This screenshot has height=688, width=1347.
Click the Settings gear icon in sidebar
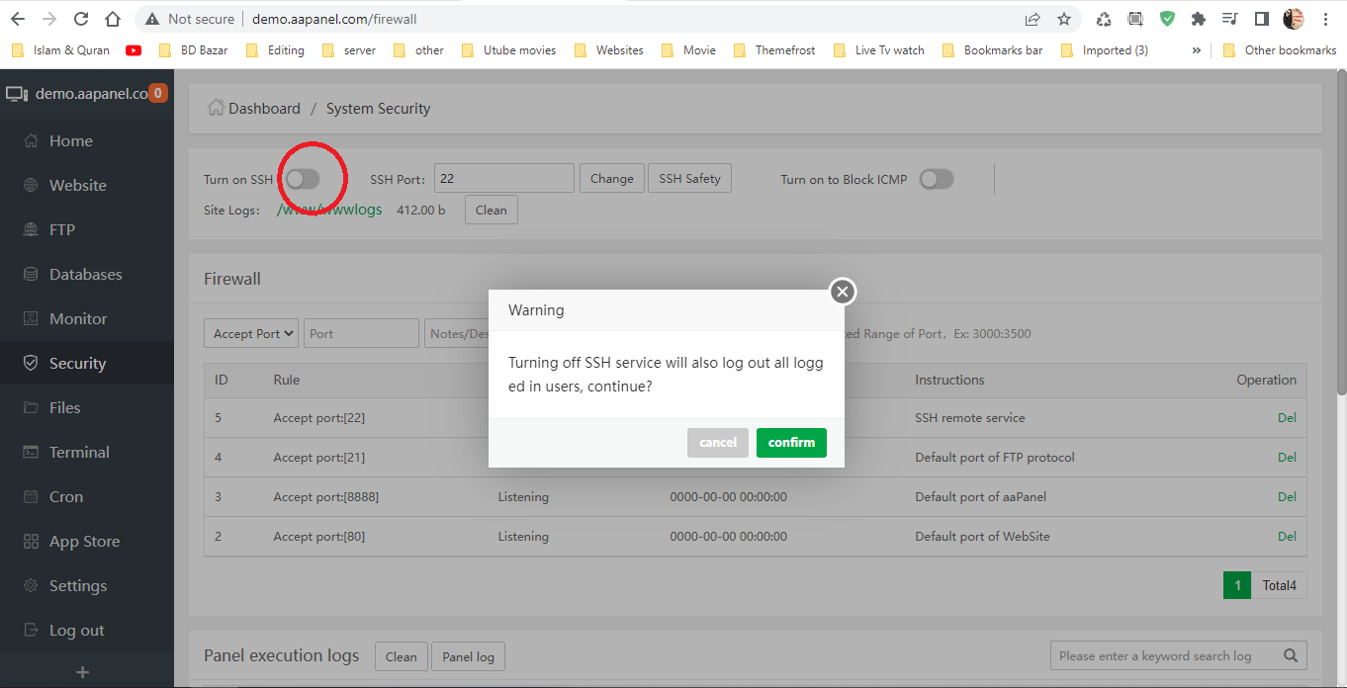point(33,585)
